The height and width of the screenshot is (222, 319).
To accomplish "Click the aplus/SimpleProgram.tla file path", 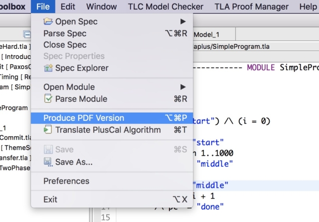I will point(231,46).
